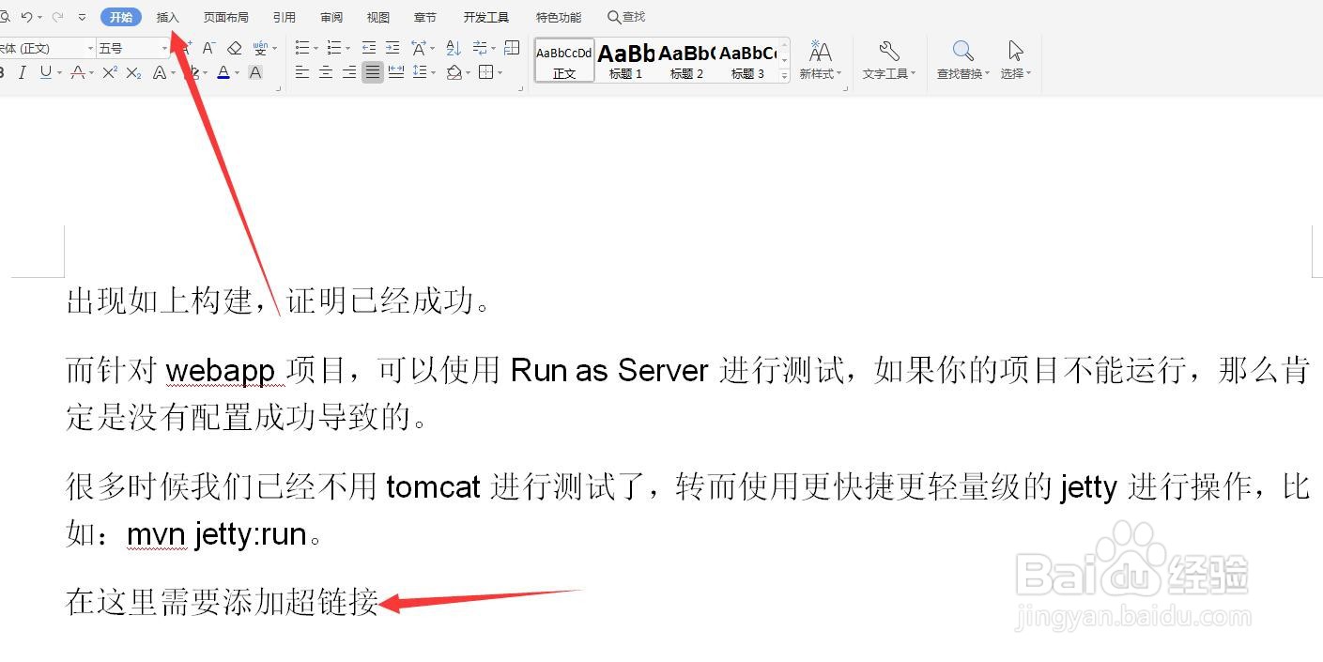The height and width of the screenshot is (662, 1323).
Task: Open the paragraph settings dialog launcher
Action: pos(521,88)
